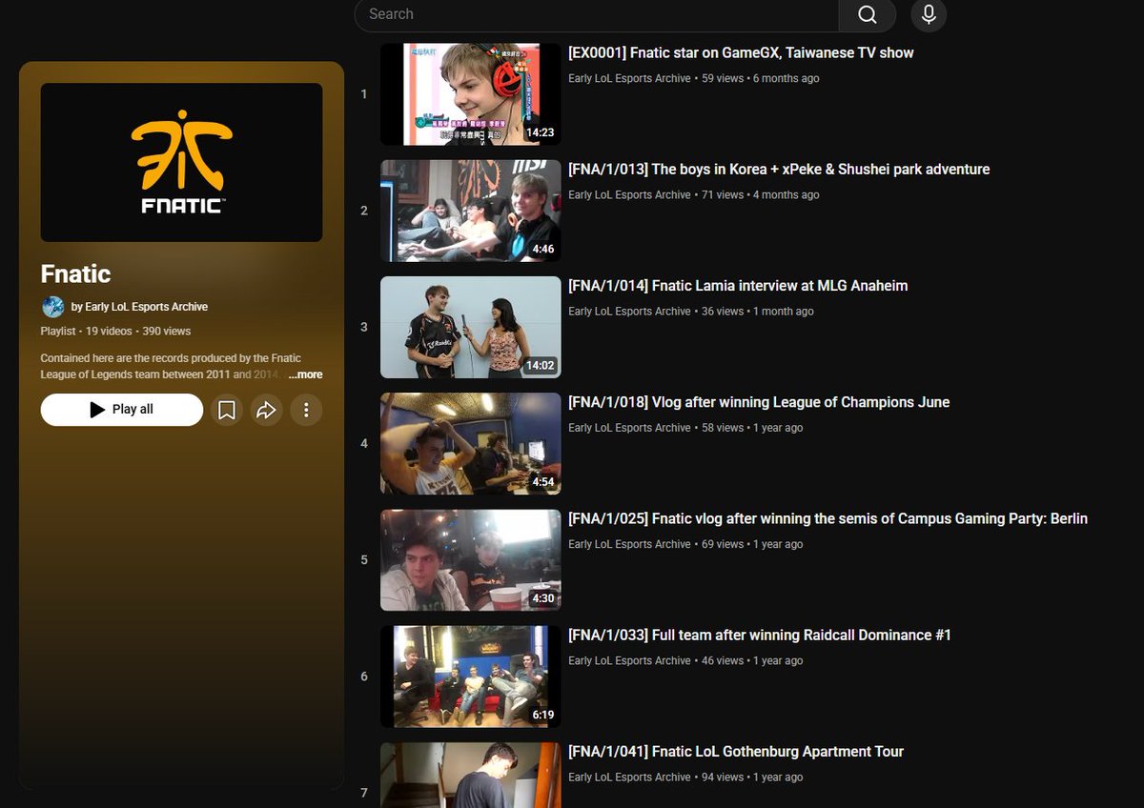Screen dimensions: 1144x808
Task: Open League of Champions vlog thumbnail
Action: [470, 444]
